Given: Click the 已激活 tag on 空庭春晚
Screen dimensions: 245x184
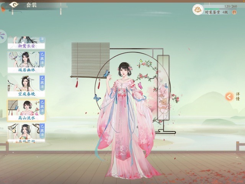Looking at the screenshot, I should pyautogui.click(x=42, y=83).
